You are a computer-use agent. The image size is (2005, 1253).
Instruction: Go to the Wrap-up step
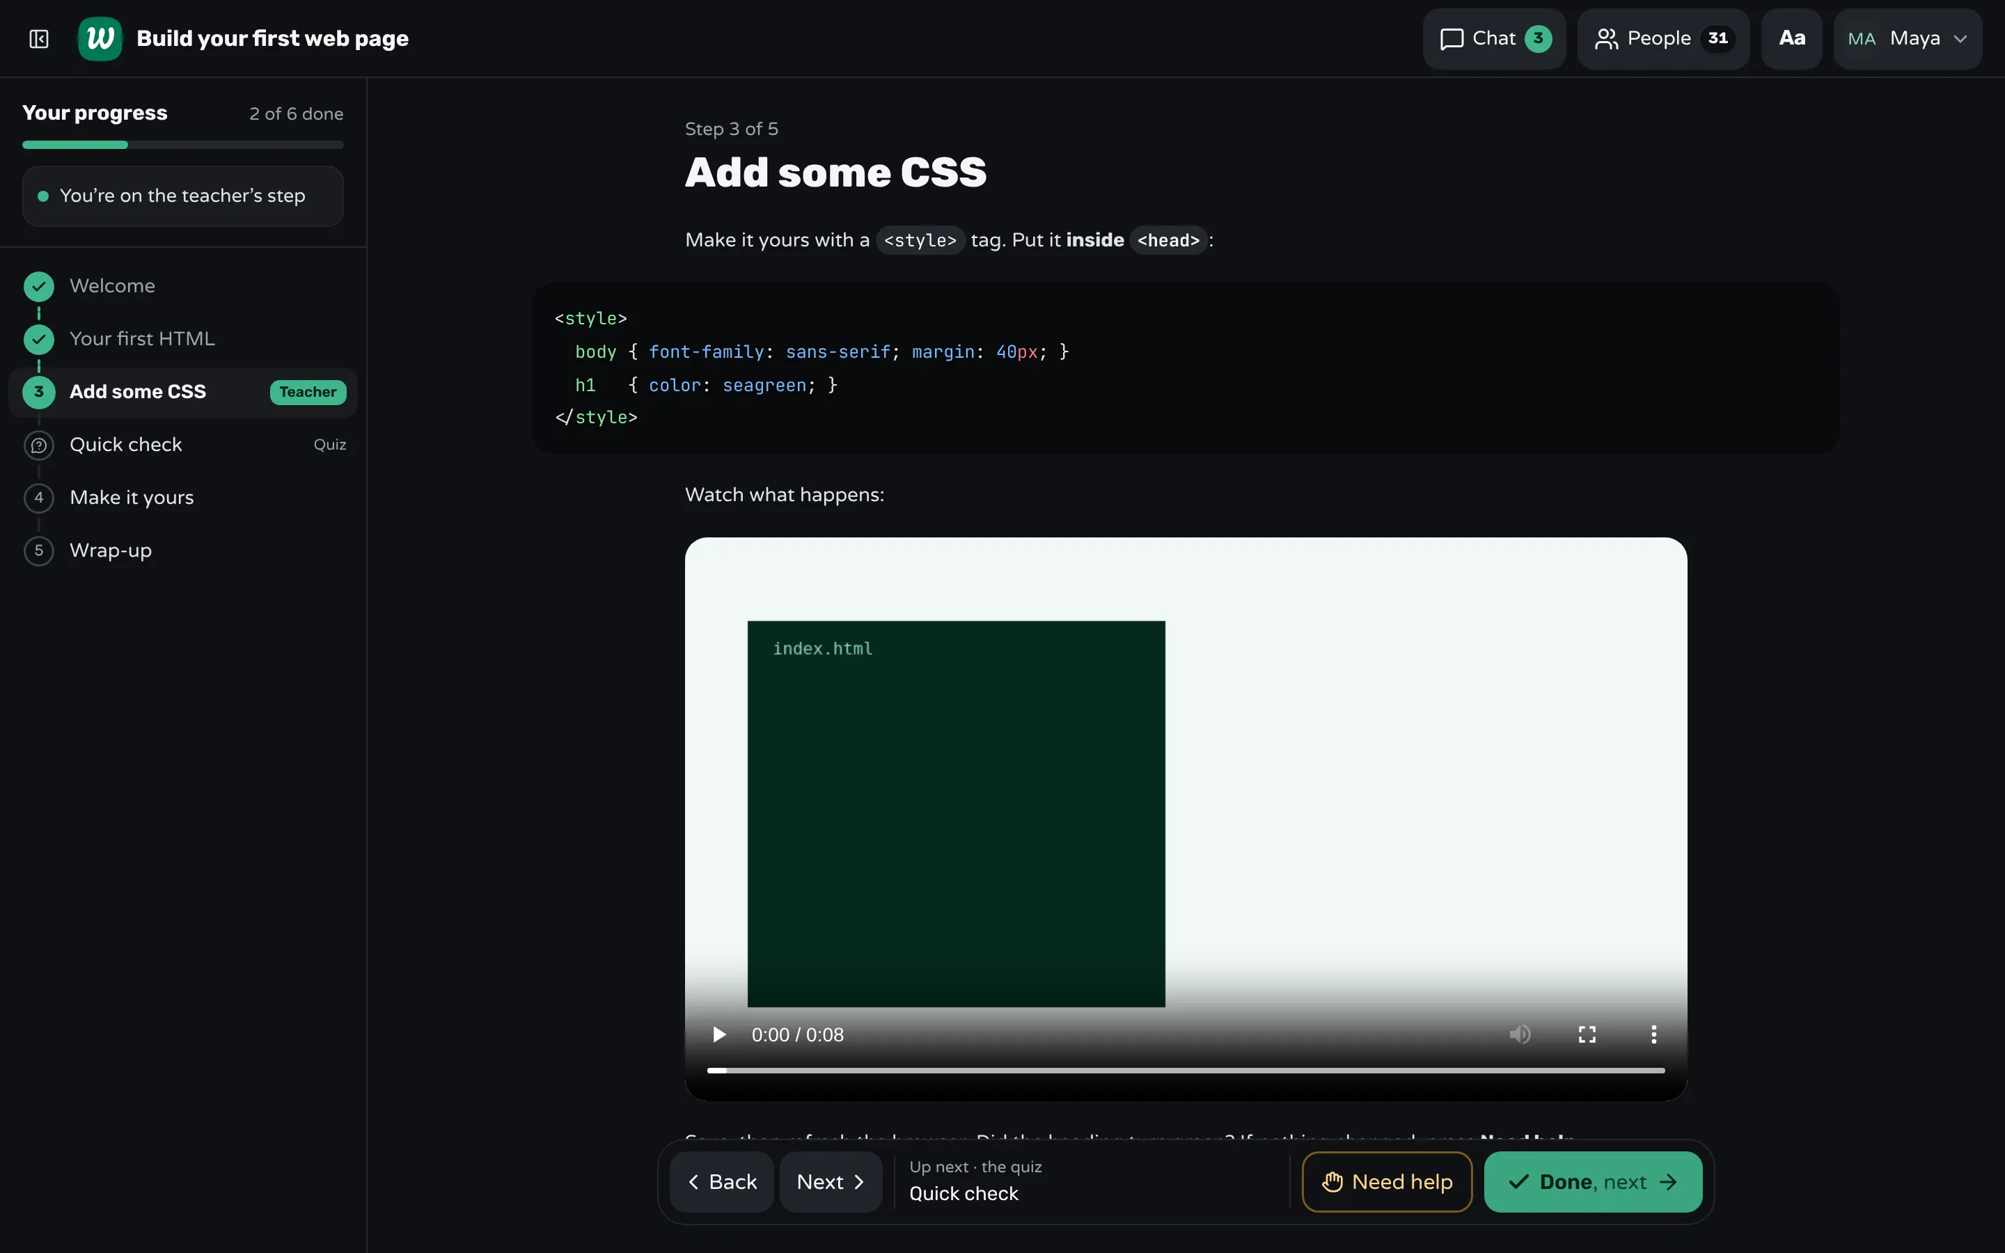[x=182, y=551]
